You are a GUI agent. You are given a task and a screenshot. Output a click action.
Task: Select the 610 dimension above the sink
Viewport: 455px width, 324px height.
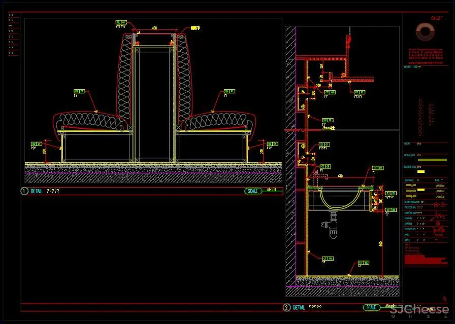coord(339,176)
